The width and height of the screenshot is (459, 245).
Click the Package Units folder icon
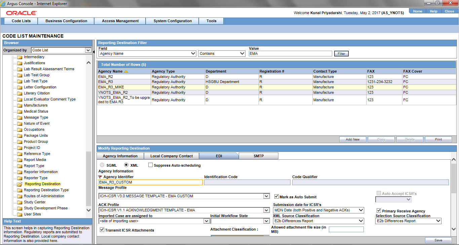[x=20, y=136]
